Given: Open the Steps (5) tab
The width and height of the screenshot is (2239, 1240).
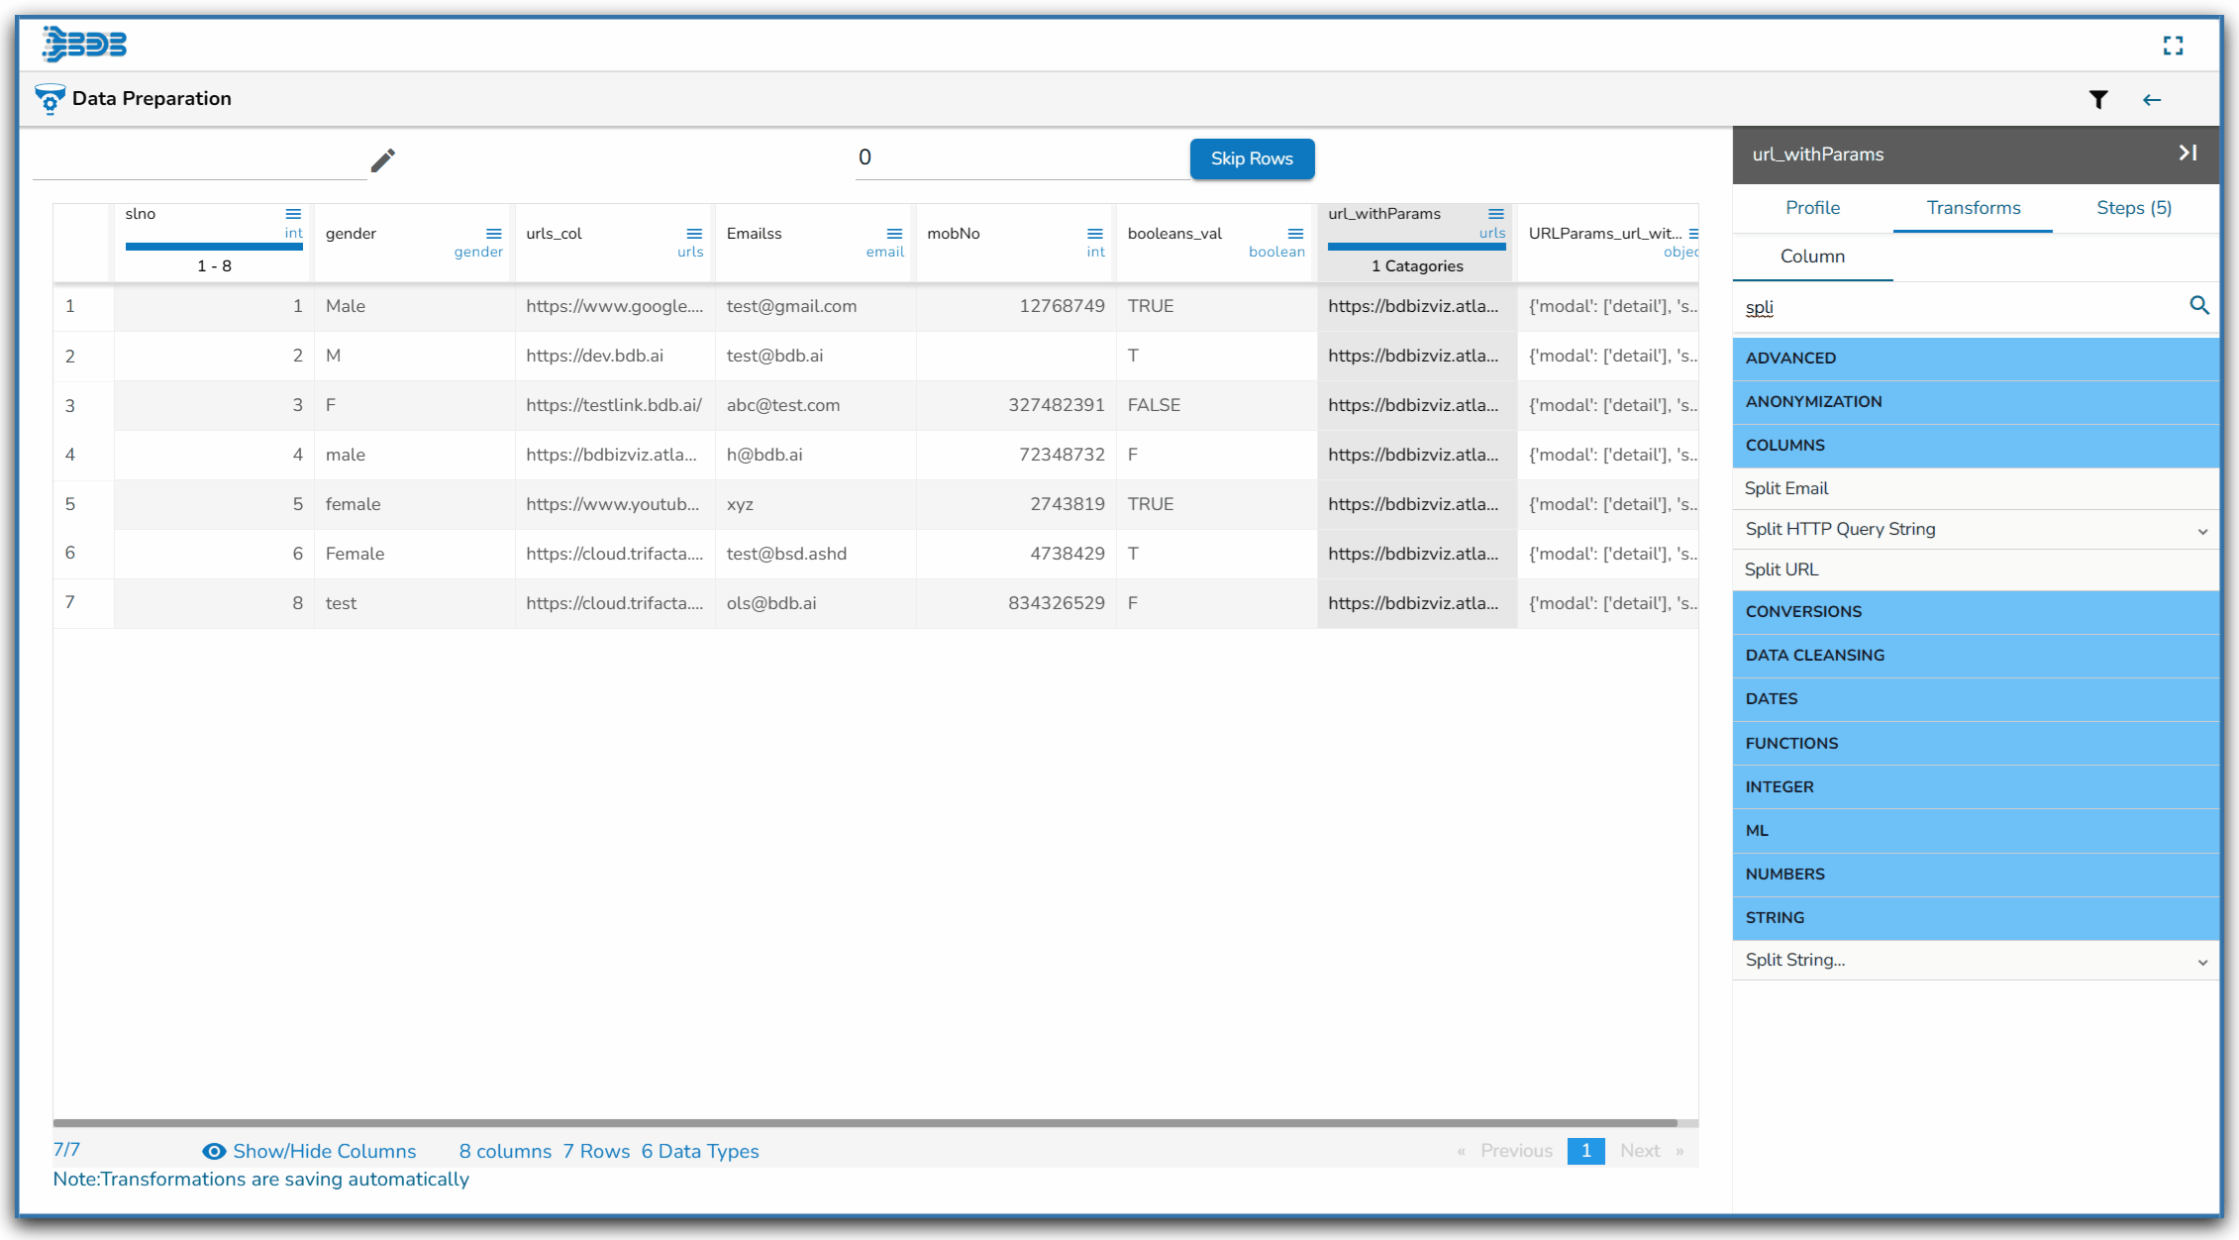Looking at the screenshot, I should point(2133,208).
